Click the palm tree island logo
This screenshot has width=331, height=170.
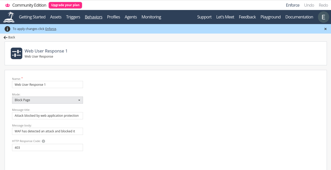(x=9, y=17)
